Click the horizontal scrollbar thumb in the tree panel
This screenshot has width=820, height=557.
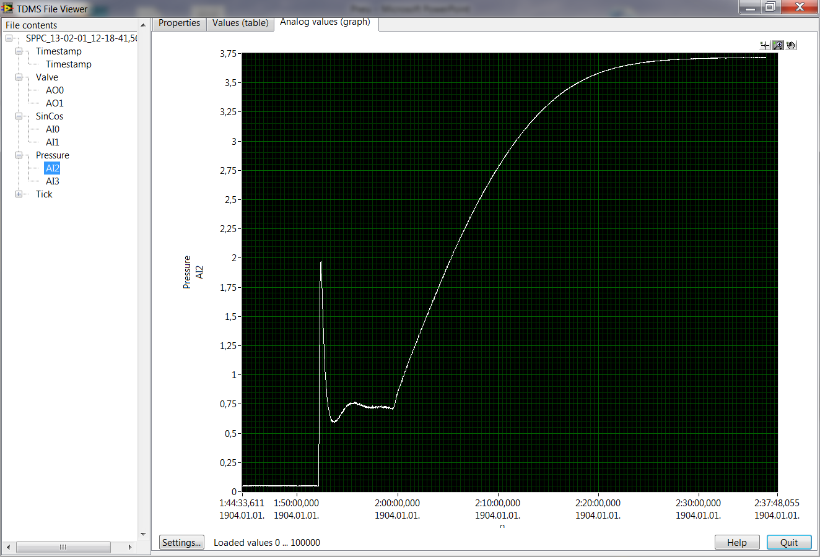(x=63, y=547)
